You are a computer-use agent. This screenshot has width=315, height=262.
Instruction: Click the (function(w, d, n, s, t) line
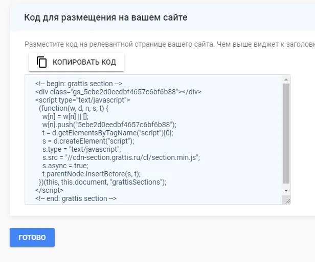pyautogui.click(x=74, y=108)
